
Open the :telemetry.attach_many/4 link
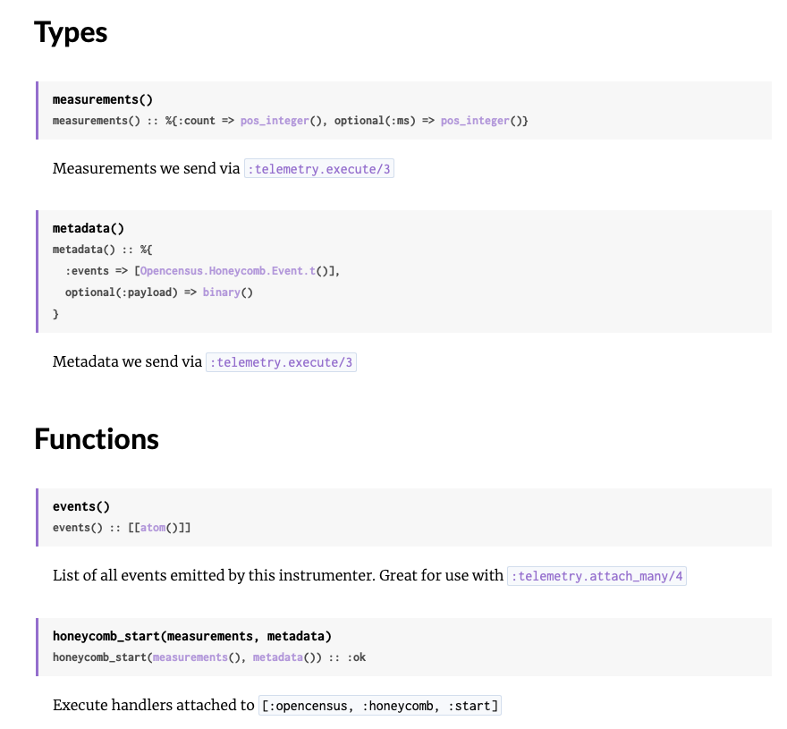click(597, 576)
